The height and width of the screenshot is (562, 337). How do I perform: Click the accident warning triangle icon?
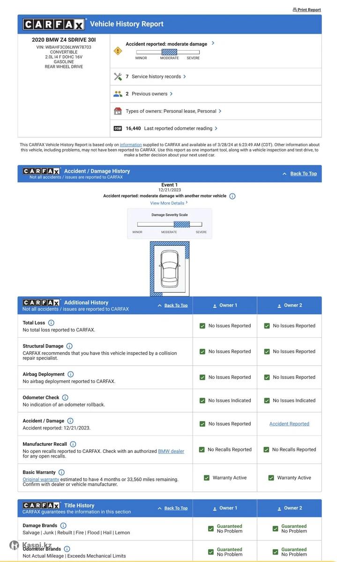[x=118, y=51]
